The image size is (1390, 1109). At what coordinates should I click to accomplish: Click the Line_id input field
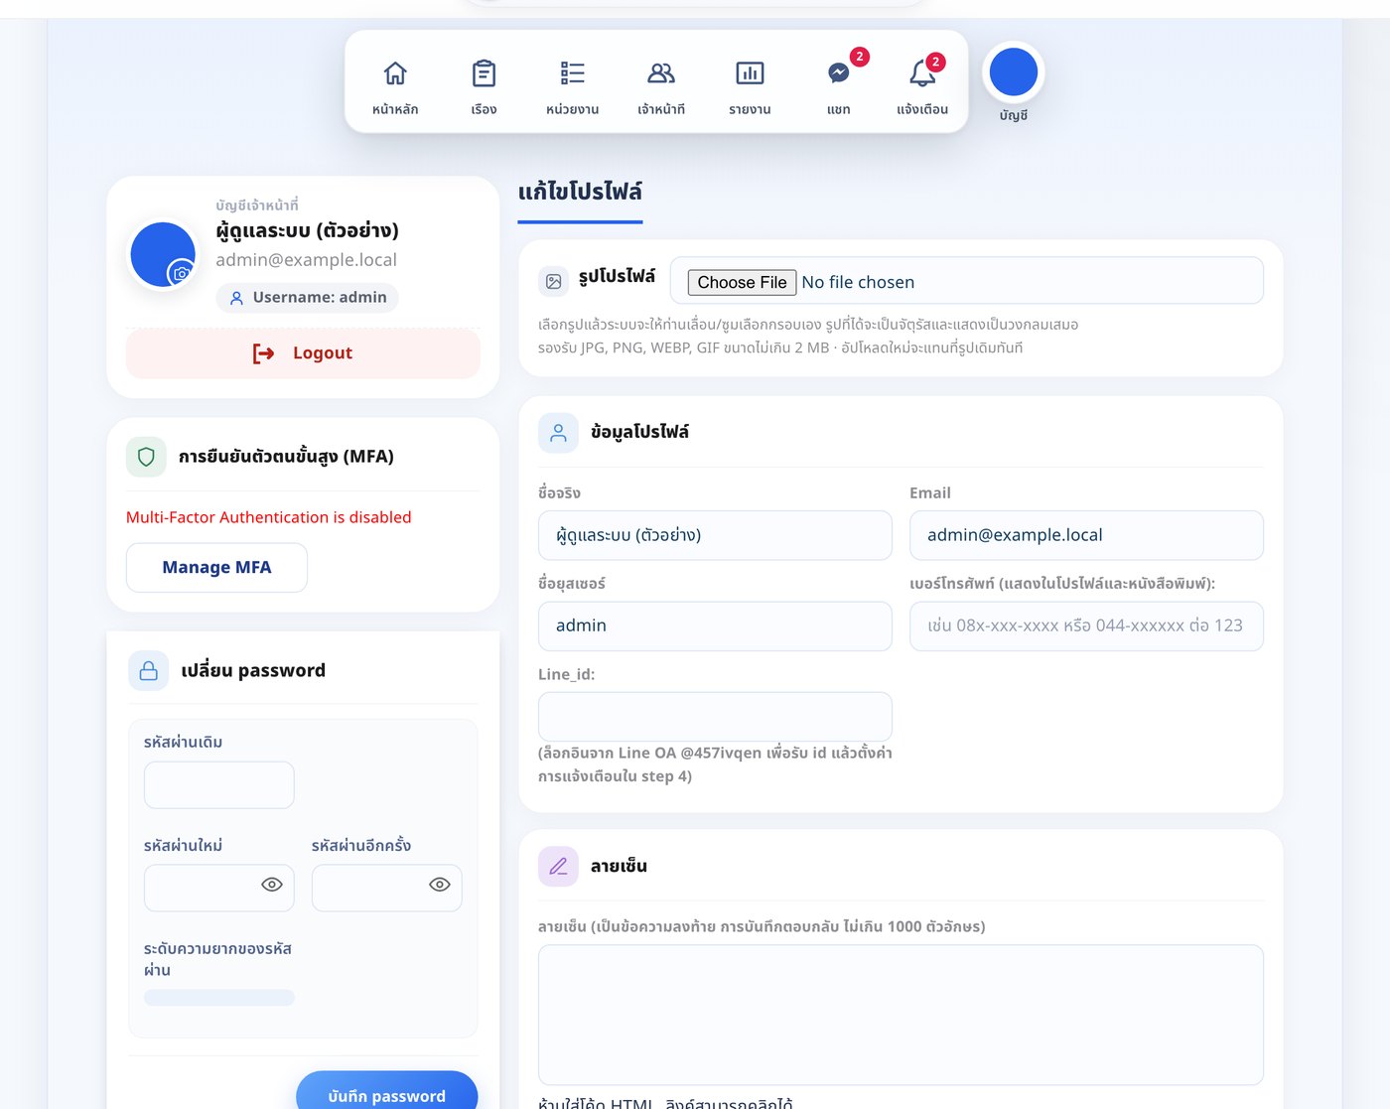pyautogui.click(x=715, y=717)
